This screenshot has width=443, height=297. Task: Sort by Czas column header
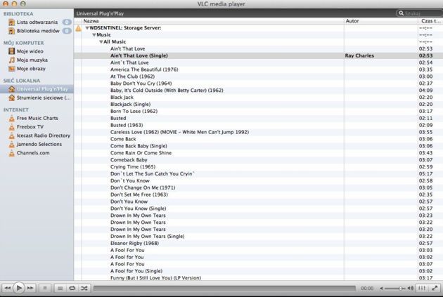(x=430, y=21)
